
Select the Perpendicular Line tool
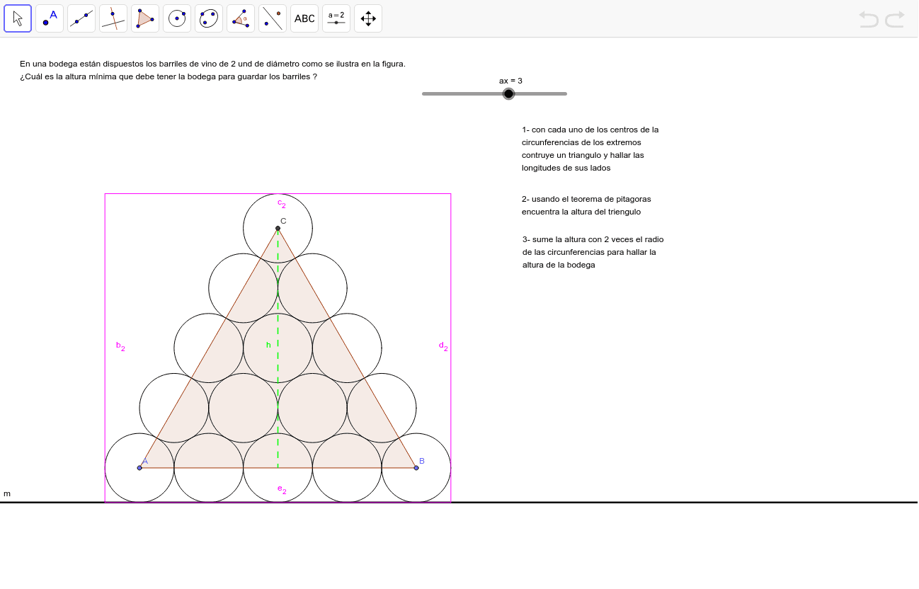pos(113,18)
